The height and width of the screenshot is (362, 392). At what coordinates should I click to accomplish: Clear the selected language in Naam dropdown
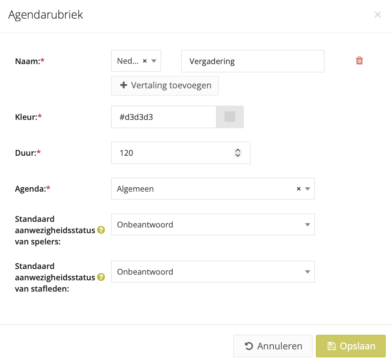145,61
